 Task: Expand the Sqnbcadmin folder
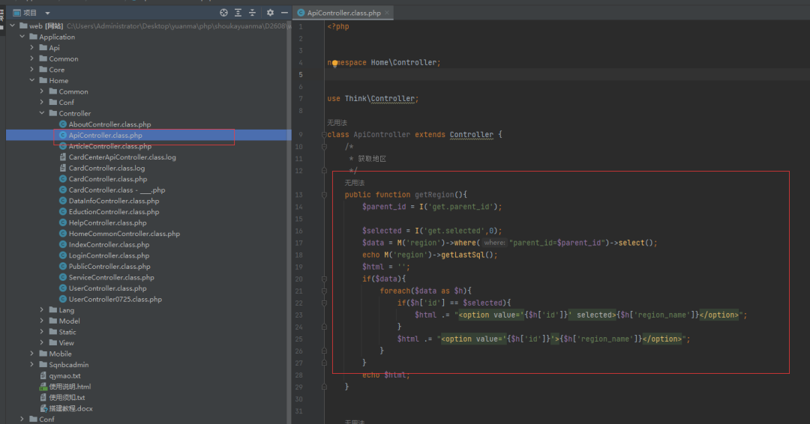coord(32,365)
